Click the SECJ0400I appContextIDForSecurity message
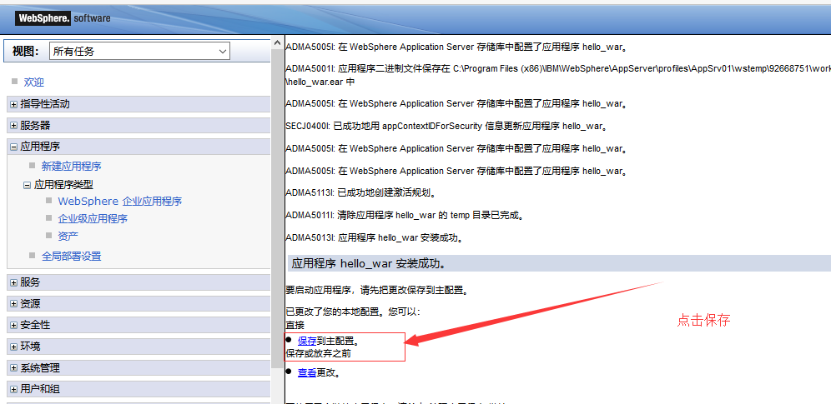The height and width of the screenshot is (404, 831). point(446,126)
